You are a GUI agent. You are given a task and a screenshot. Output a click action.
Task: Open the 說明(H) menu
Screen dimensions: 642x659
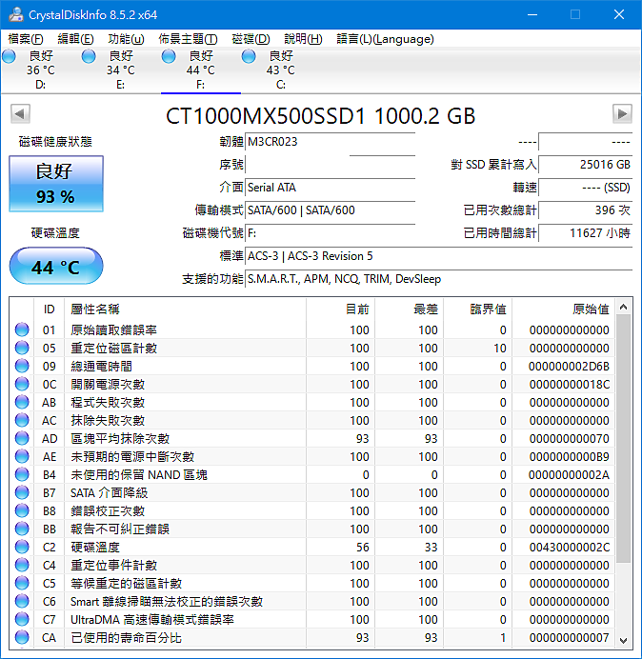tap(303, 39)
